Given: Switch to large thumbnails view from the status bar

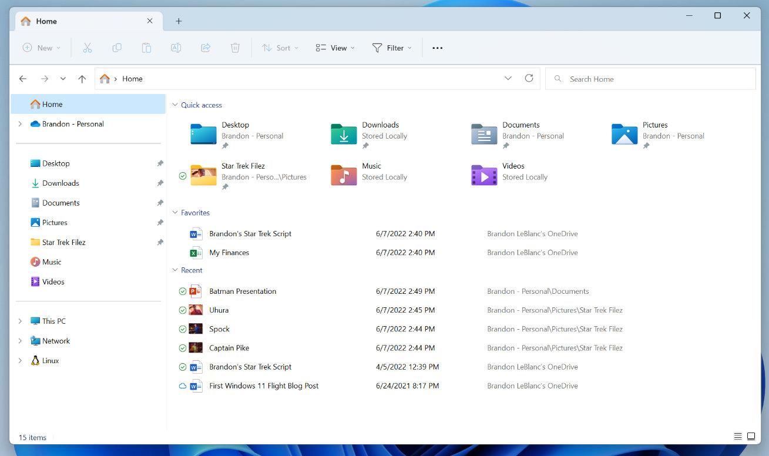Looking at the screenshot, I should [751, 436].
